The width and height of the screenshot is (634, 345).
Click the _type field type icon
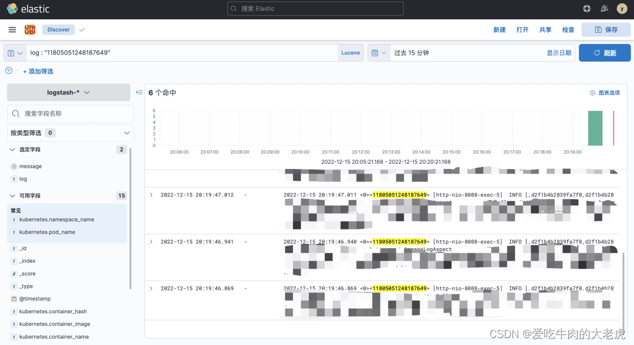14,286
